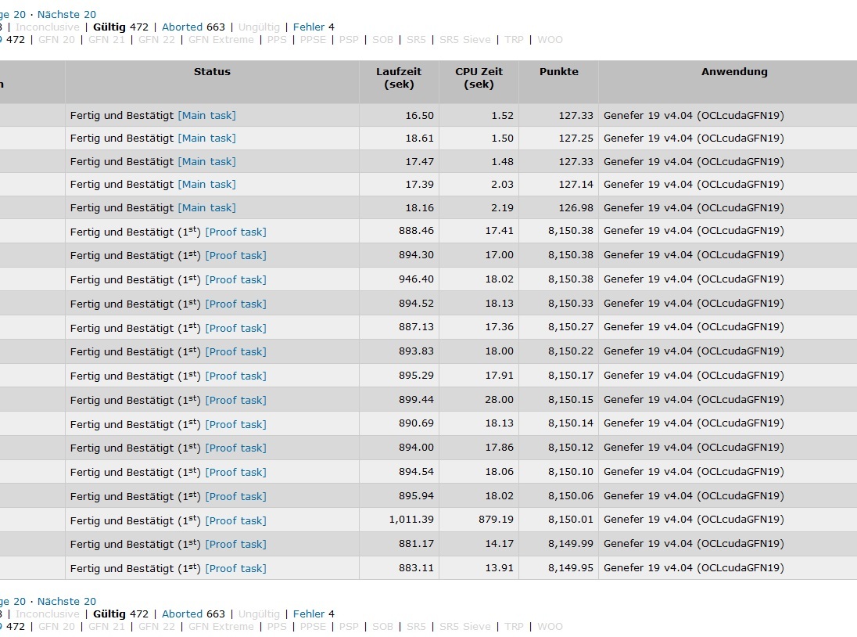Open 'Proof task' link for 946.40 sec row

tap(235, 279)
